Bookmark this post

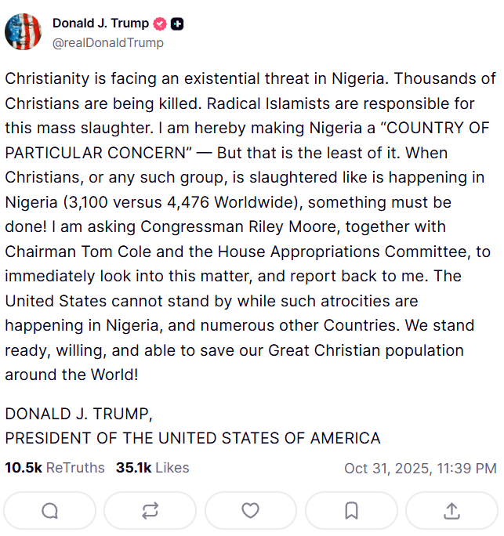point(351,511)
